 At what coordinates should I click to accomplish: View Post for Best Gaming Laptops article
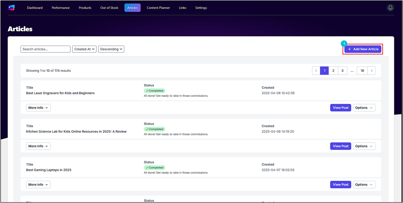click(340, 185)
